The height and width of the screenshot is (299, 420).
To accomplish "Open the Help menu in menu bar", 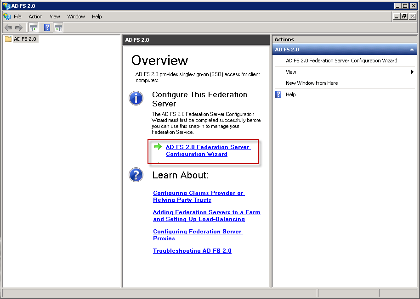I will click(96, 17).
